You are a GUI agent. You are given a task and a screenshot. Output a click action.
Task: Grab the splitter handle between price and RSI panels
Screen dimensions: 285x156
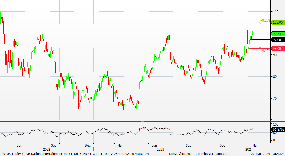(142, 121)
